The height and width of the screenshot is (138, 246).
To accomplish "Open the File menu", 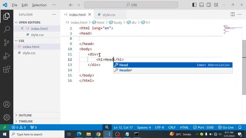I will (15, 5).
